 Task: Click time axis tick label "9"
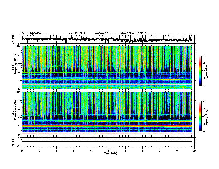coord(177,151)
